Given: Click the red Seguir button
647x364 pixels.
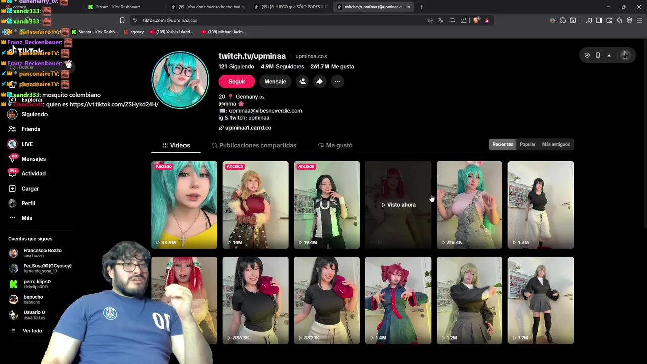Looking at the screenshot, I should (x=237, y=81).
